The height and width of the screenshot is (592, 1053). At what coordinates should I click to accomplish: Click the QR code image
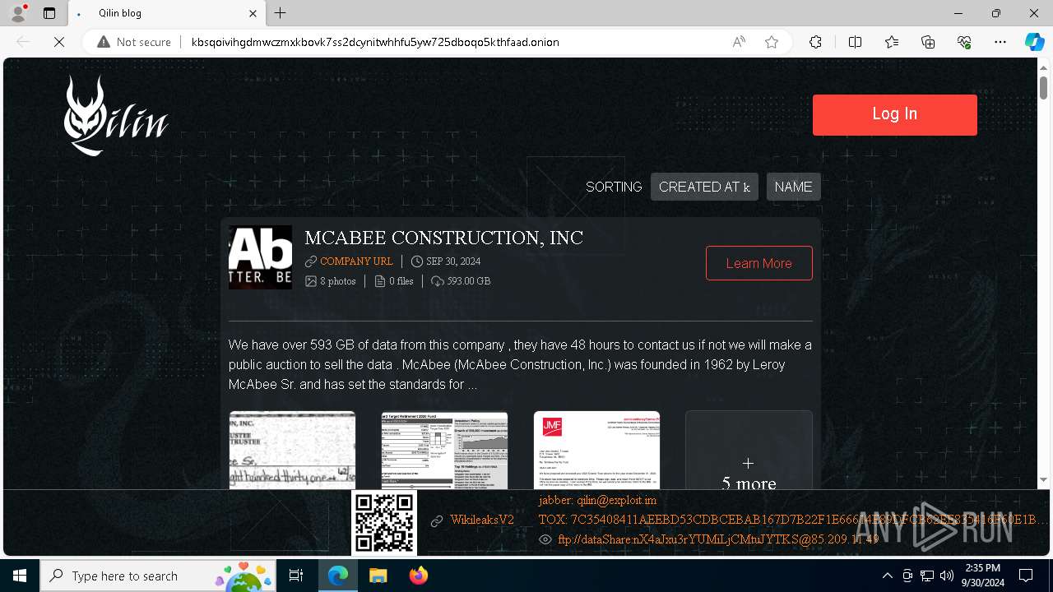(384, 523)
